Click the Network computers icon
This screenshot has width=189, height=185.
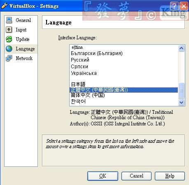tap(9, 58)
